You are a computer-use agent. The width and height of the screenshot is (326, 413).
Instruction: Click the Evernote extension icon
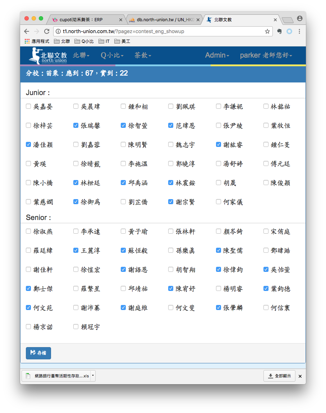[279, 31]
